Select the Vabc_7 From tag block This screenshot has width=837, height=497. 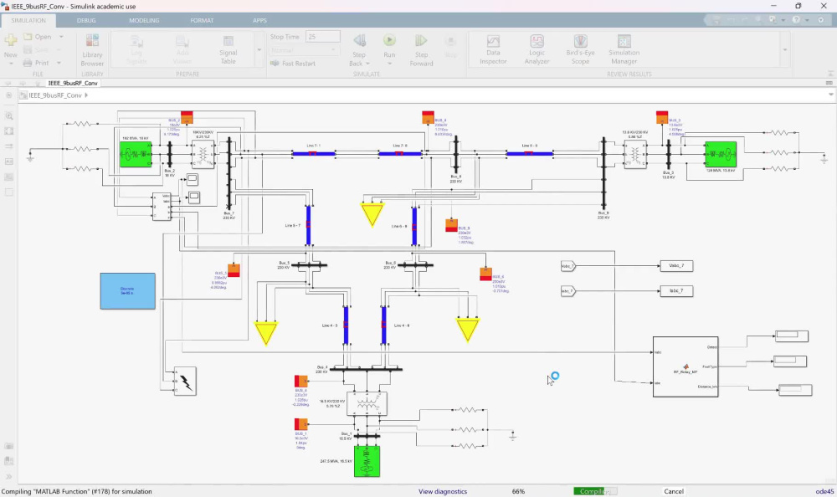tap(568, 266)
